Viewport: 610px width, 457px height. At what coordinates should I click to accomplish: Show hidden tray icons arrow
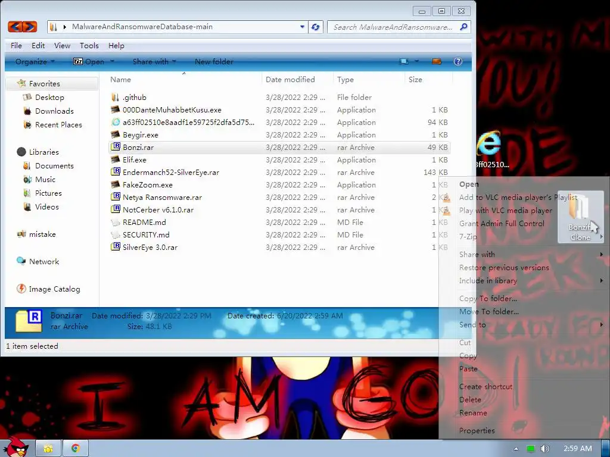point(516,449)
